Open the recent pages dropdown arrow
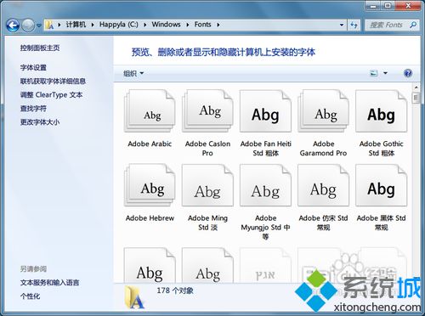Screen dimensions: 425x316 39,25
